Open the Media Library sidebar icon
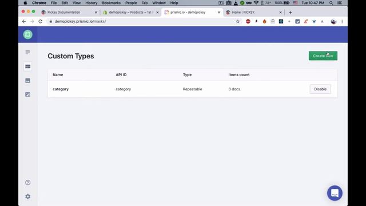Image resolution: width=366 pixels, height=206 pixels. point(28,81)
